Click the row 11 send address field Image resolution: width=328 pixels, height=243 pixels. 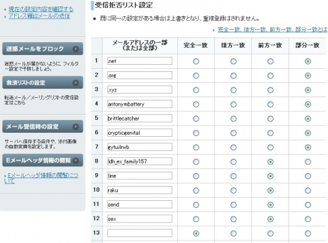140,204
